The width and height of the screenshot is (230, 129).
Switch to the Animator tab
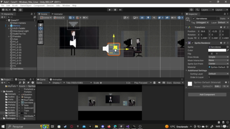point(57,14)
